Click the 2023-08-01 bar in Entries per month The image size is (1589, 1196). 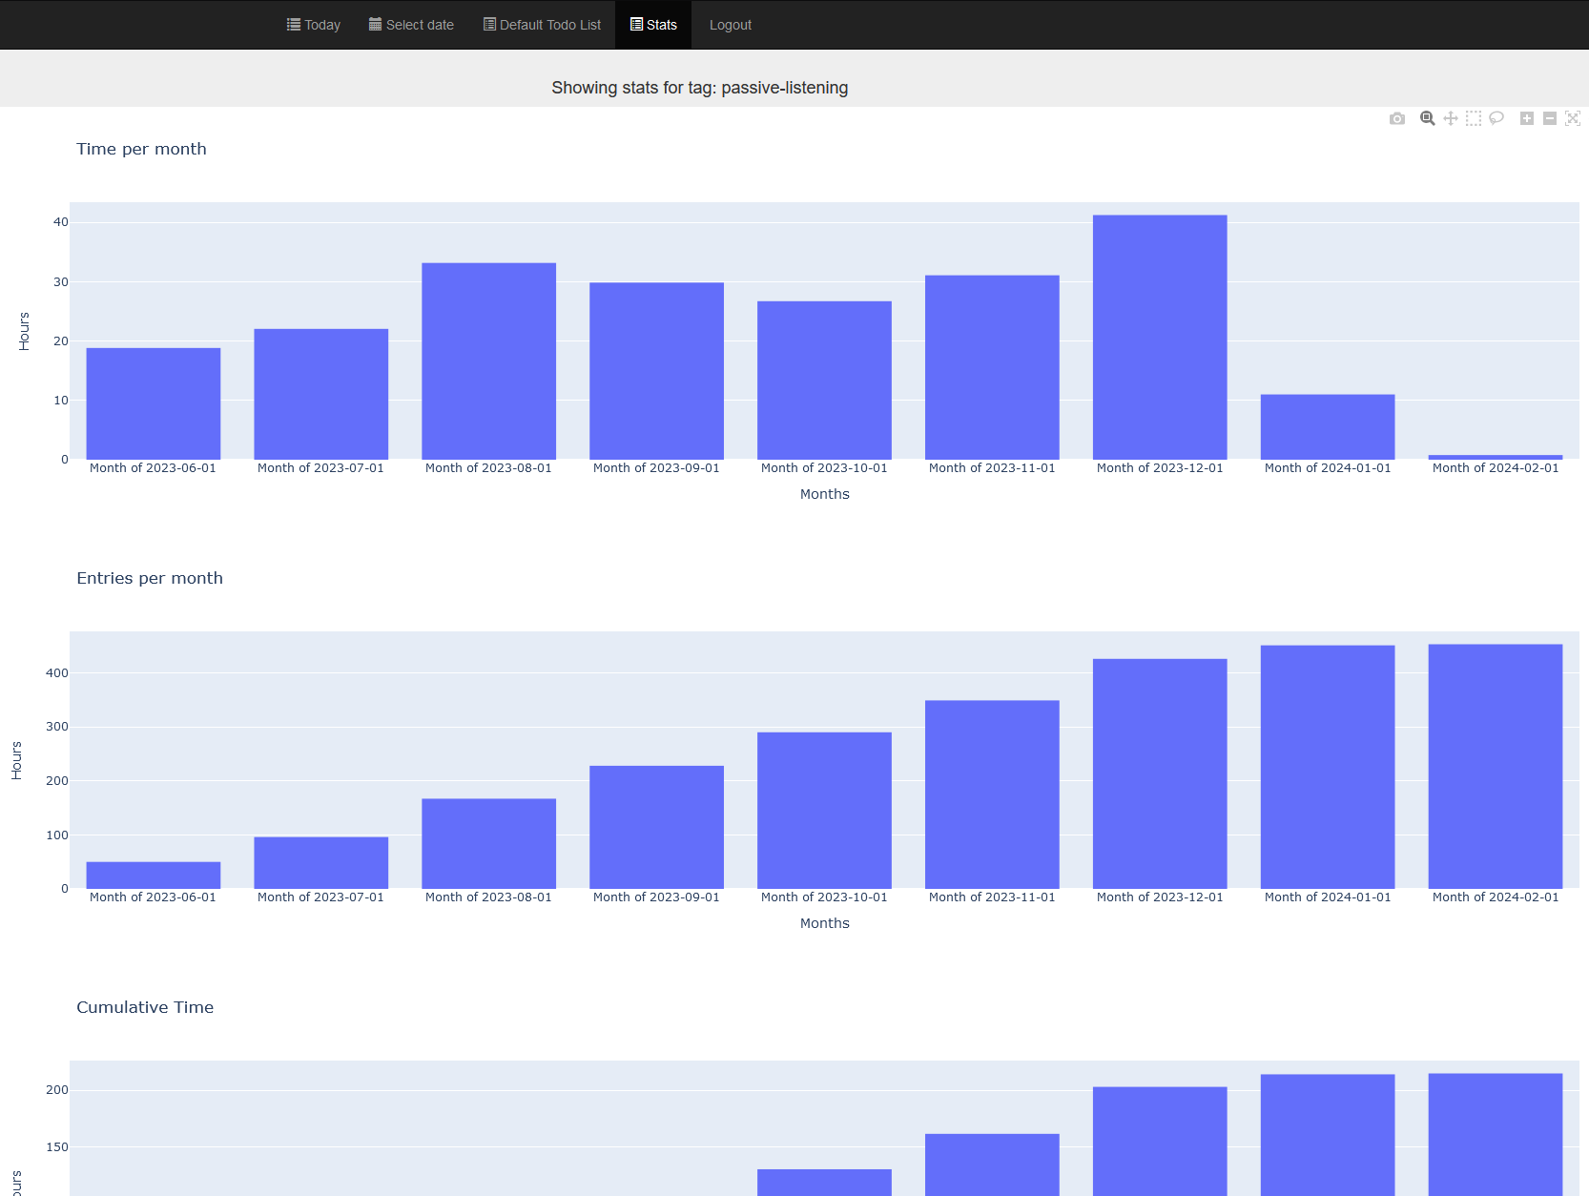tap(489, 844)
